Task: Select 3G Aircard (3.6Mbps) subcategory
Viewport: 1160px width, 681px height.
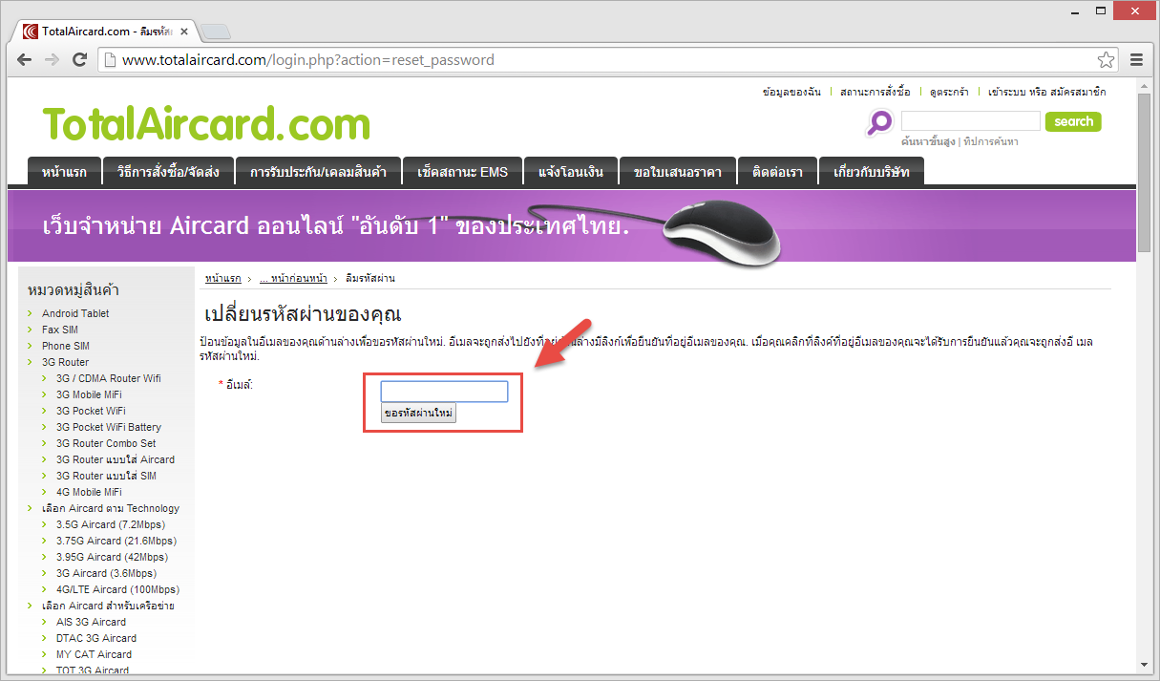Action: (x=106, y=573)
